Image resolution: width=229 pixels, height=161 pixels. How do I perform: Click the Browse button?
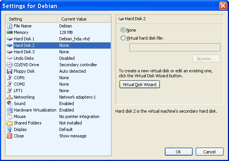(x=206, y=59)
